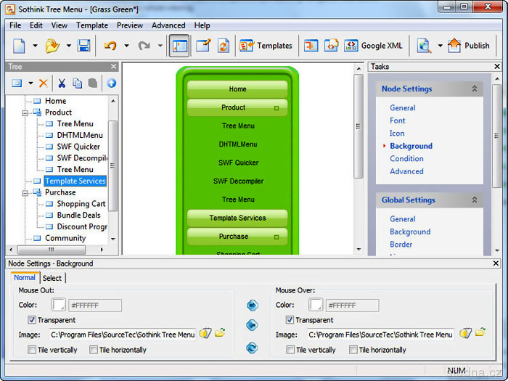Click the Undo arrow icon
The height and width of the screenshot is (381, 508).
(110, 46)
